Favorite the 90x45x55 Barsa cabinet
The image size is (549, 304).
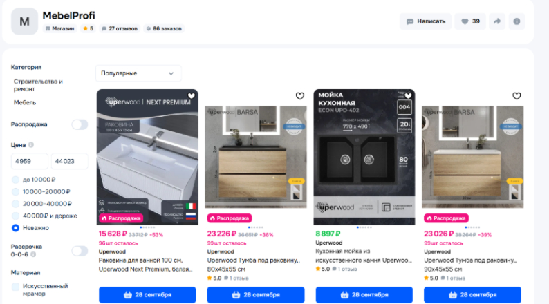pyautogui.click(x=517, y=95)
